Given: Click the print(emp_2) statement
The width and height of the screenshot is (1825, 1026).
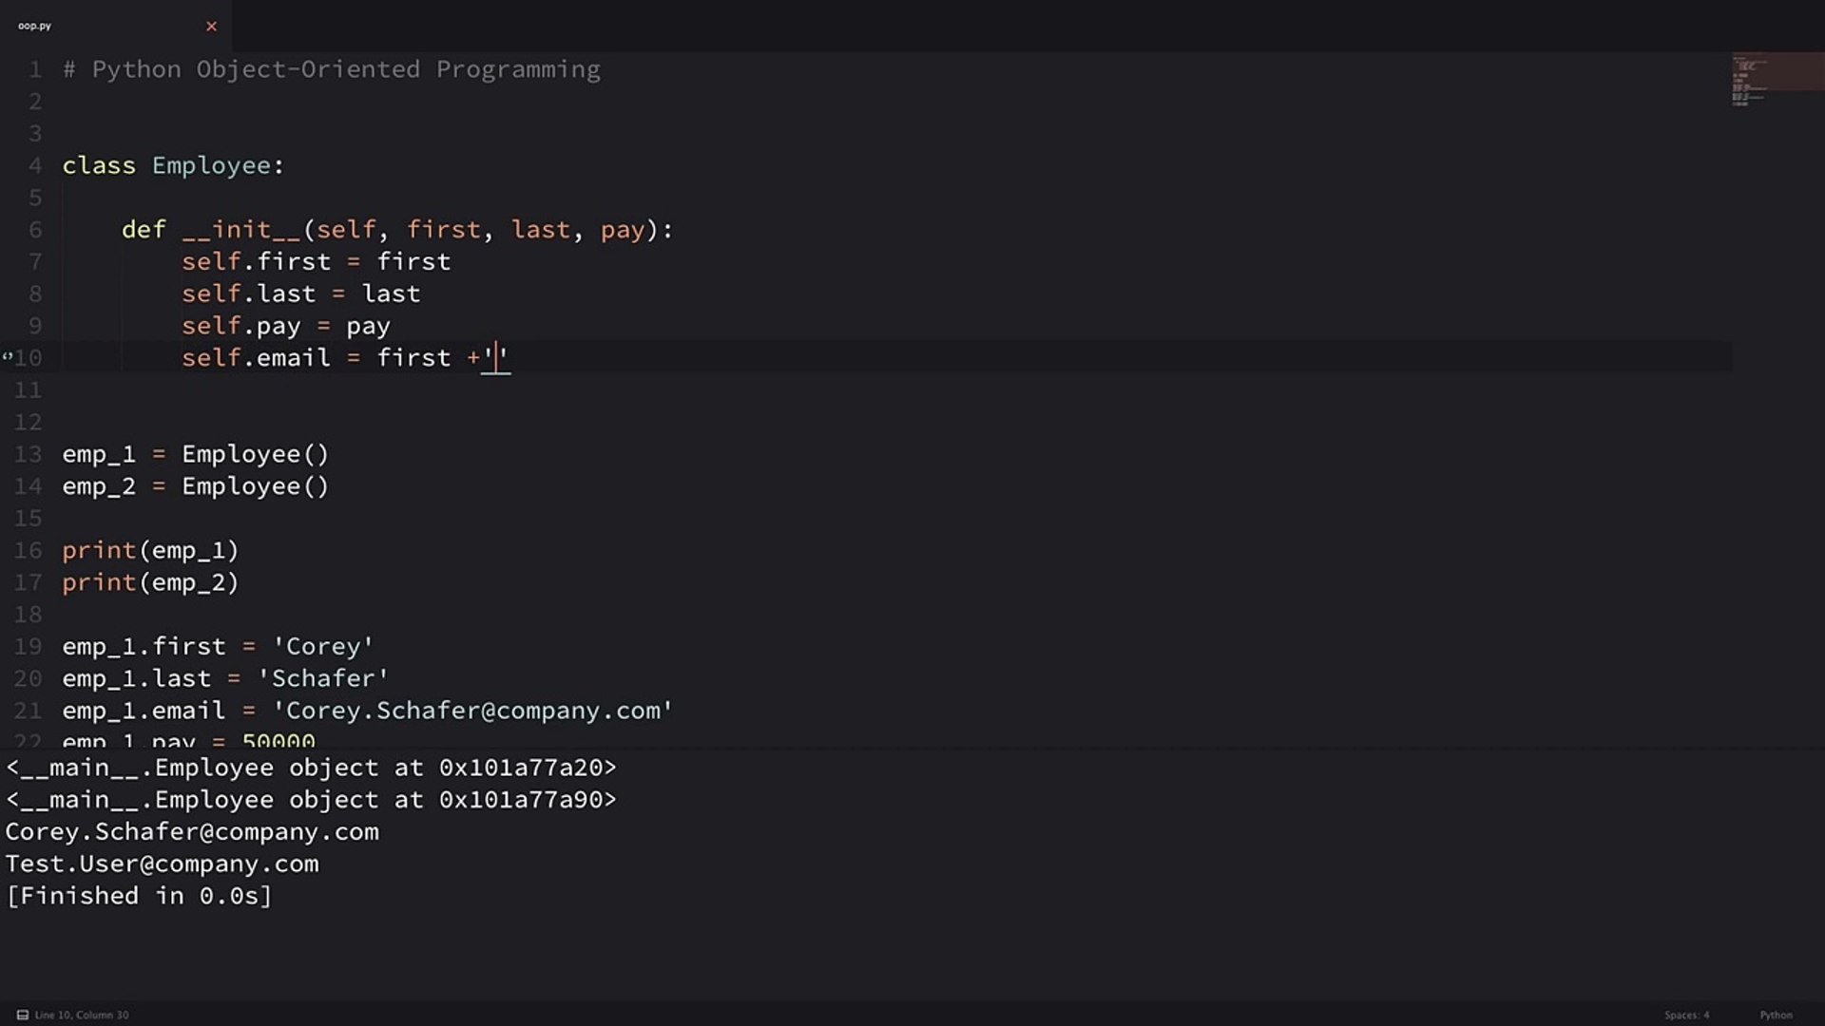Looking at the screenshot, I should [150, 582].
